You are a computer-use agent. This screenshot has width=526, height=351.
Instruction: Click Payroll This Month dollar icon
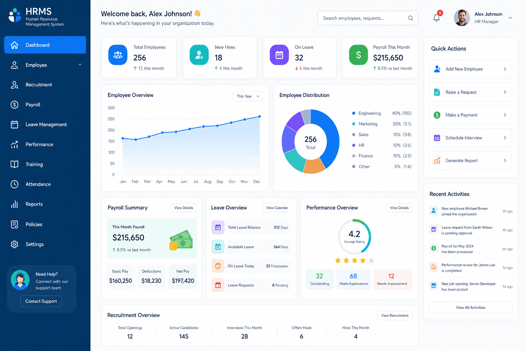pos(359,55)
